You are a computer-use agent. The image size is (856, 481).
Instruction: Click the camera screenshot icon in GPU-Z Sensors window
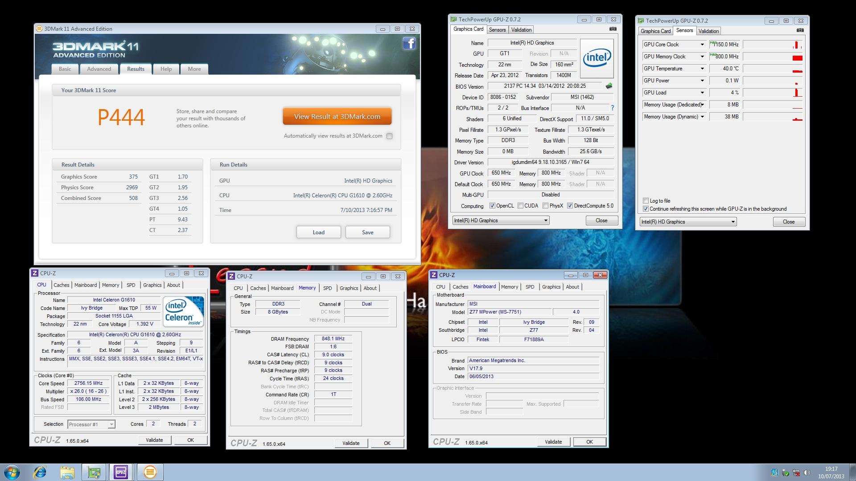[800, 30]
